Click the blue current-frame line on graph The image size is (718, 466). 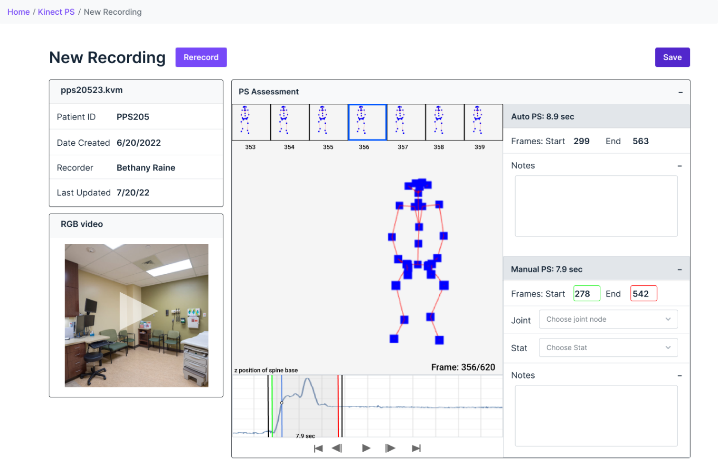click(282, 406)
